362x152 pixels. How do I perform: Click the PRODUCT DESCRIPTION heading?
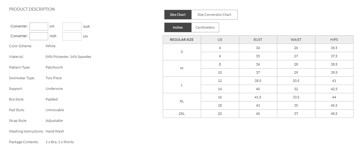tap(32, 9)
